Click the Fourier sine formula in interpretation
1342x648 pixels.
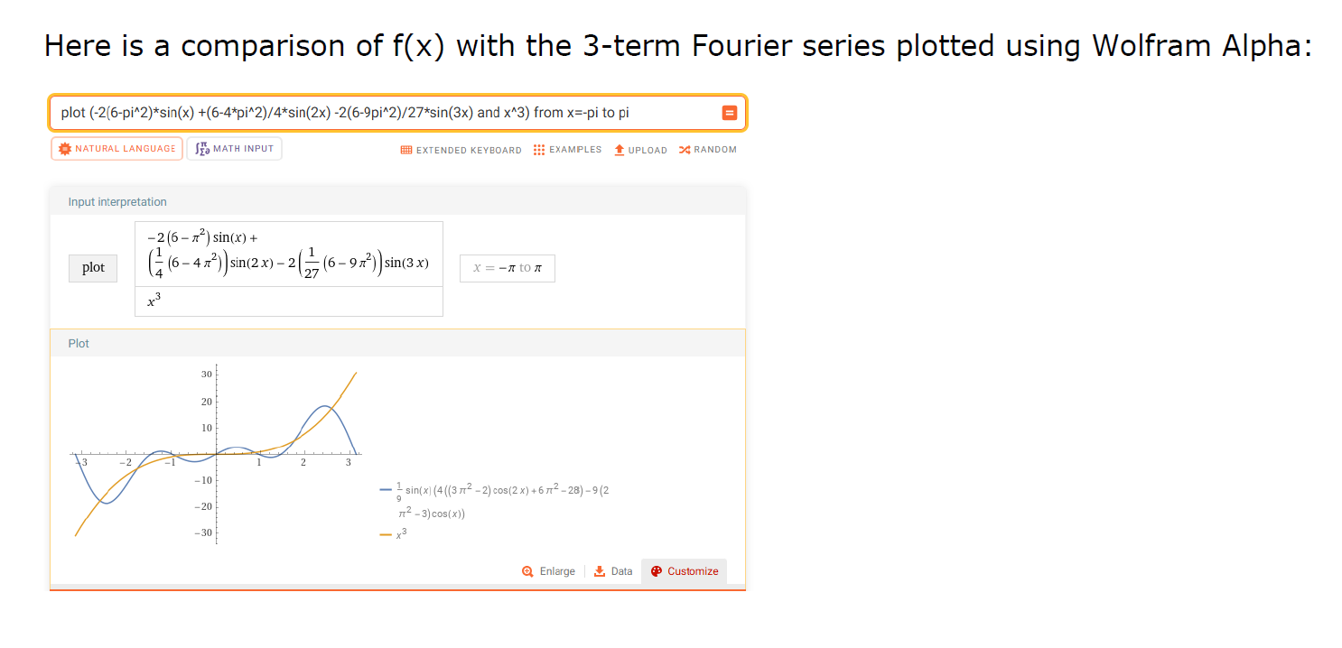(288, 254)
